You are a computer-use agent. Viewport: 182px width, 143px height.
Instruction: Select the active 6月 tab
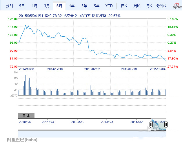pyautogui.click(x=59, y=6)
